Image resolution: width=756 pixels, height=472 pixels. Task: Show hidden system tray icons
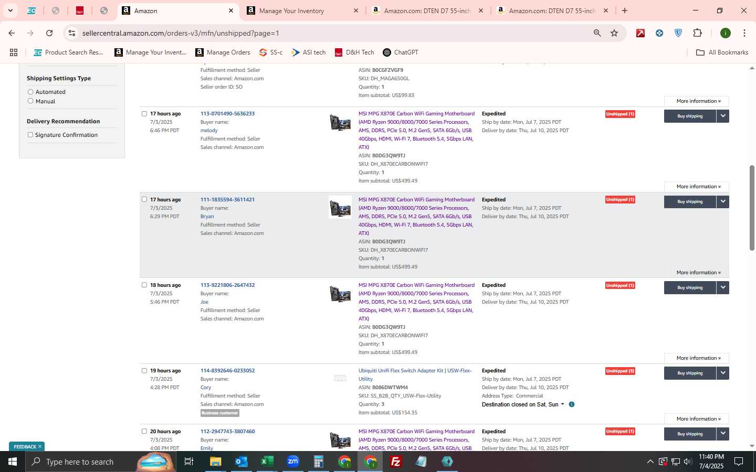pyautogui.click(x=650, y=462)
